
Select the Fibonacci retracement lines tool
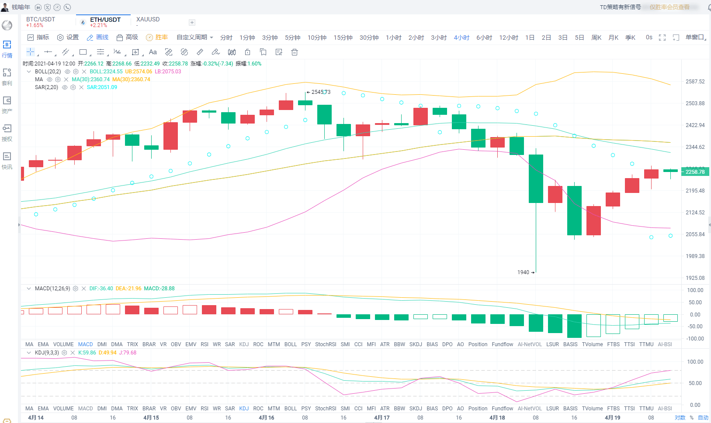tap(101, 52)
